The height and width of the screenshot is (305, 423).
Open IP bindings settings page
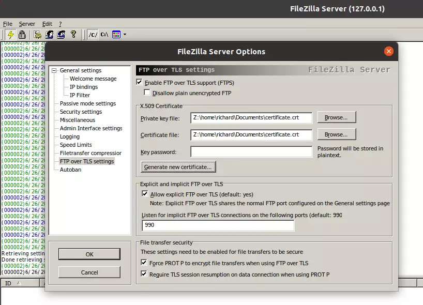click(x=84, y=87)
